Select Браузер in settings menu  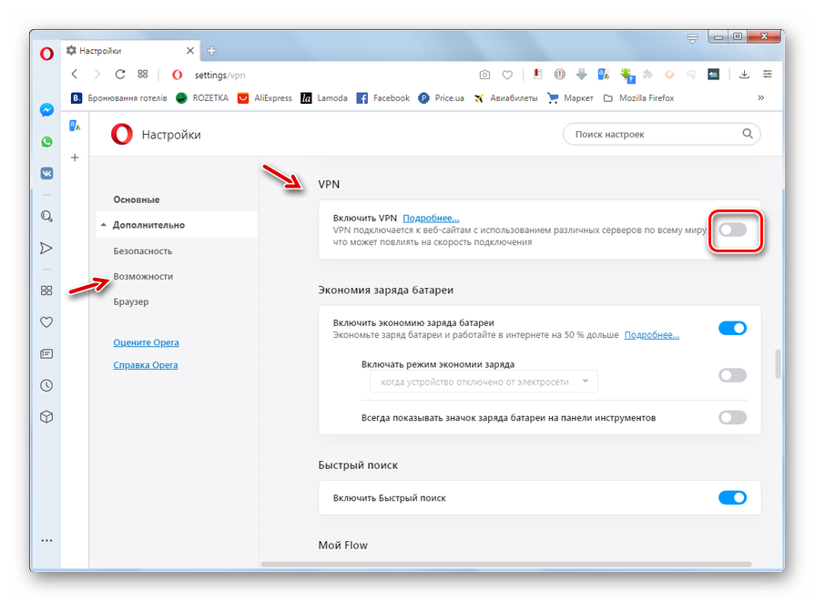click(131, 302)
